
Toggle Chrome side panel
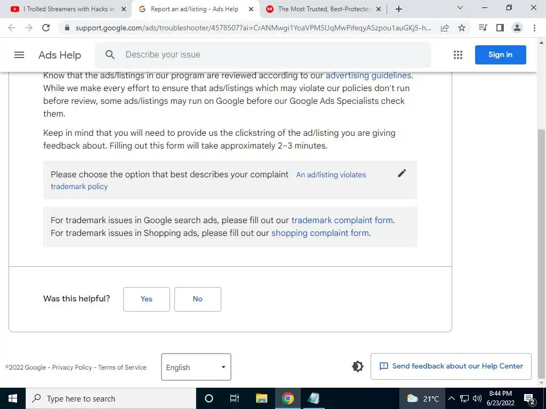coord(500,28)
